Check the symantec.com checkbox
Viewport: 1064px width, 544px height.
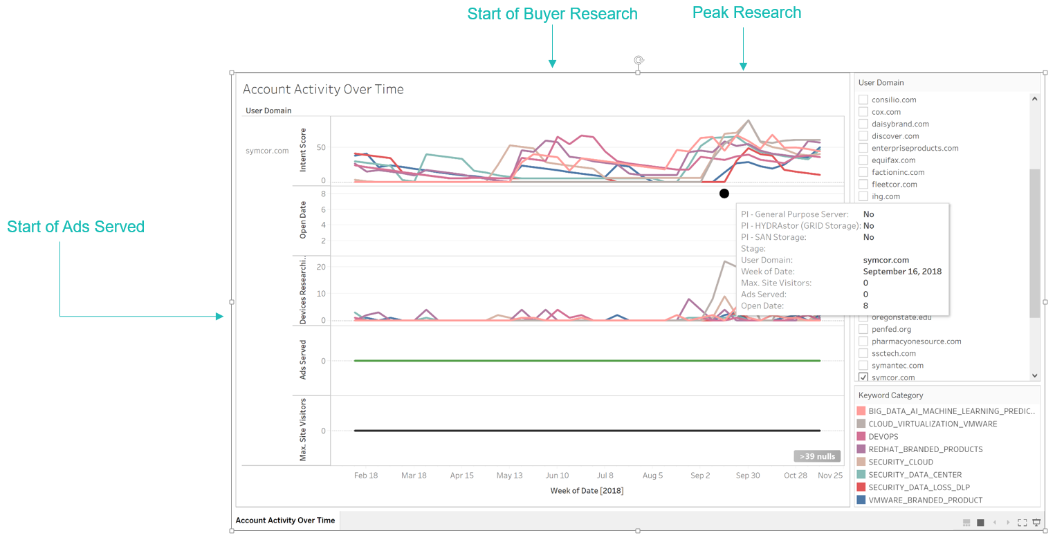tap(863, 365)
